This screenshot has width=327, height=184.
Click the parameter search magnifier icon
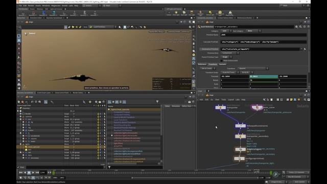point(300,27)
